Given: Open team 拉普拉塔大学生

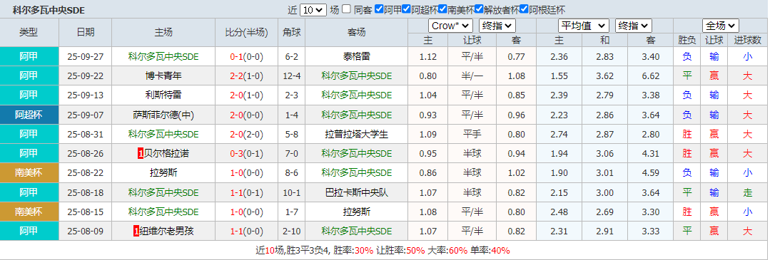Looking at the screenshot, I should tap(357, 134).
